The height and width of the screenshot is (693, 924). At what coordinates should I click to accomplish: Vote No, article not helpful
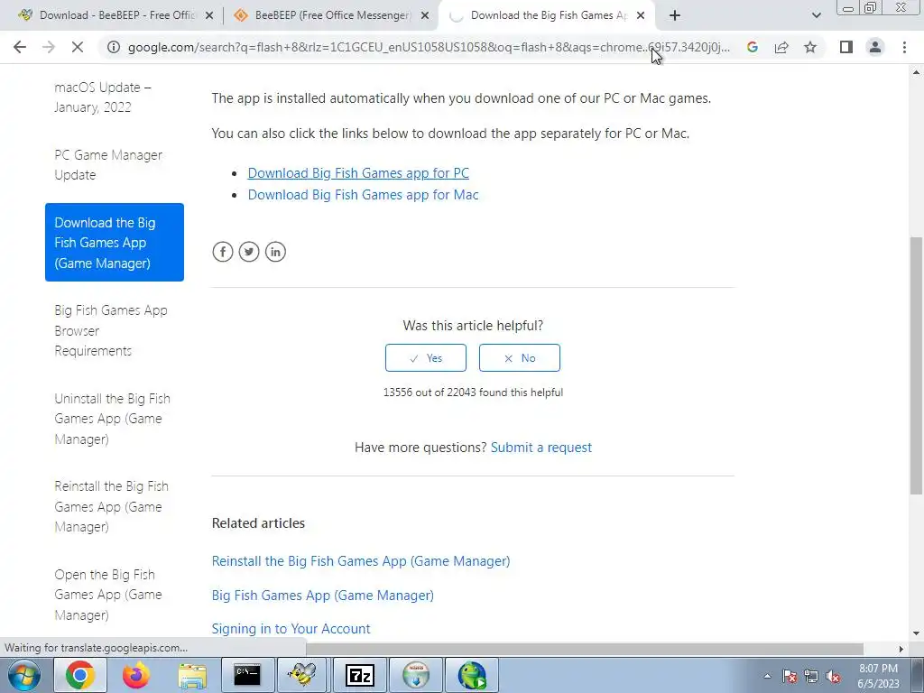pos(519,357)
